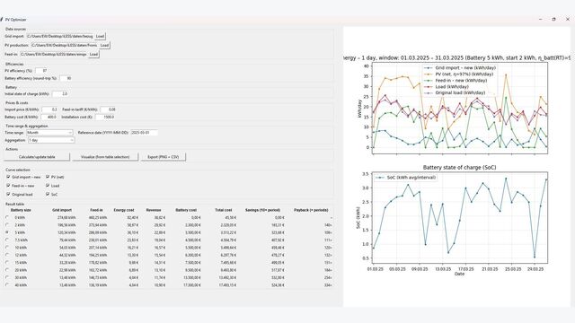Select the 7.5 kWh battery size radio
Screen dimensions: 575x323
pyautogui.click(x=7, y=240)
